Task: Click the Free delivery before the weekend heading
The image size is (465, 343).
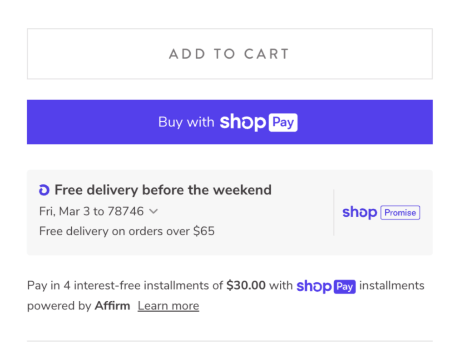Action: [163, 190]
